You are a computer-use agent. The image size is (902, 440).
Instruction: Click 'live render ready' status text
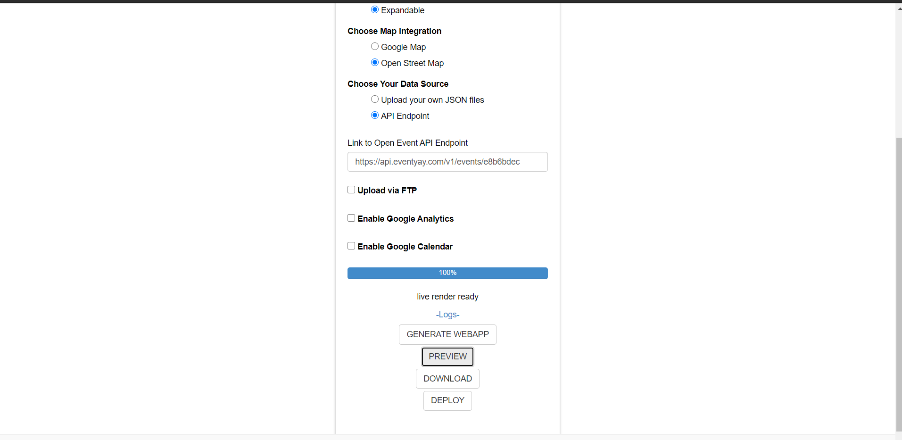[x=447, y=297]
